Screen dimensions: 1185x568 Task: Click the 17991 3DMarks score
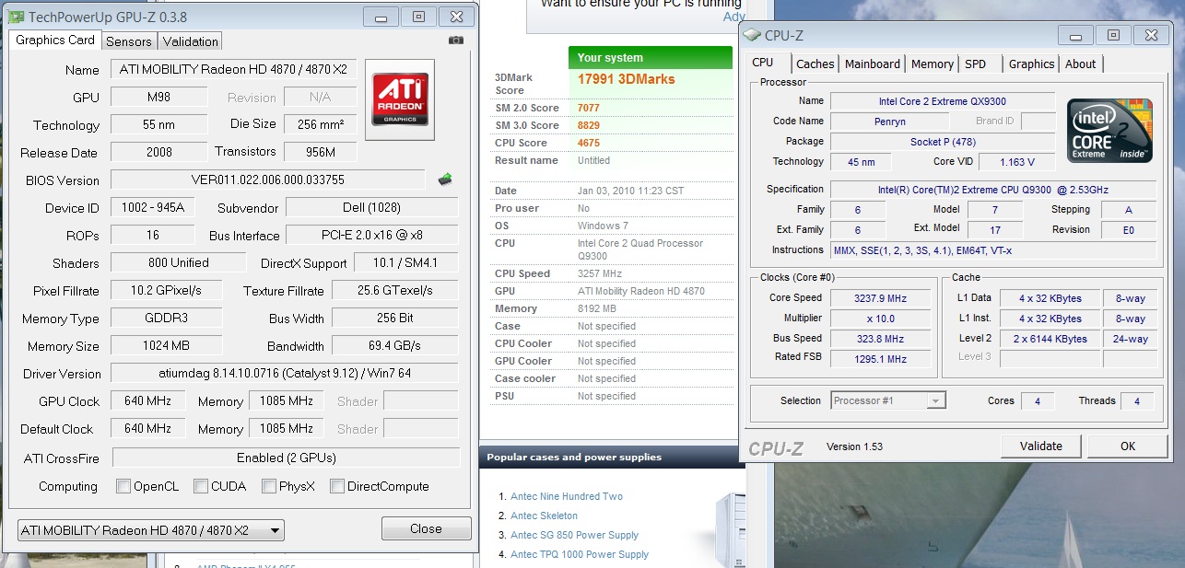[x=627, y=79]
